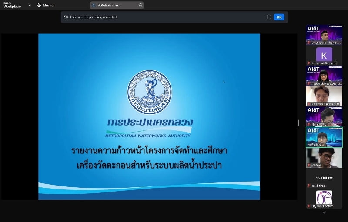
Task: Select the video tile of man wearing glasses
Action: pos(324,158)
